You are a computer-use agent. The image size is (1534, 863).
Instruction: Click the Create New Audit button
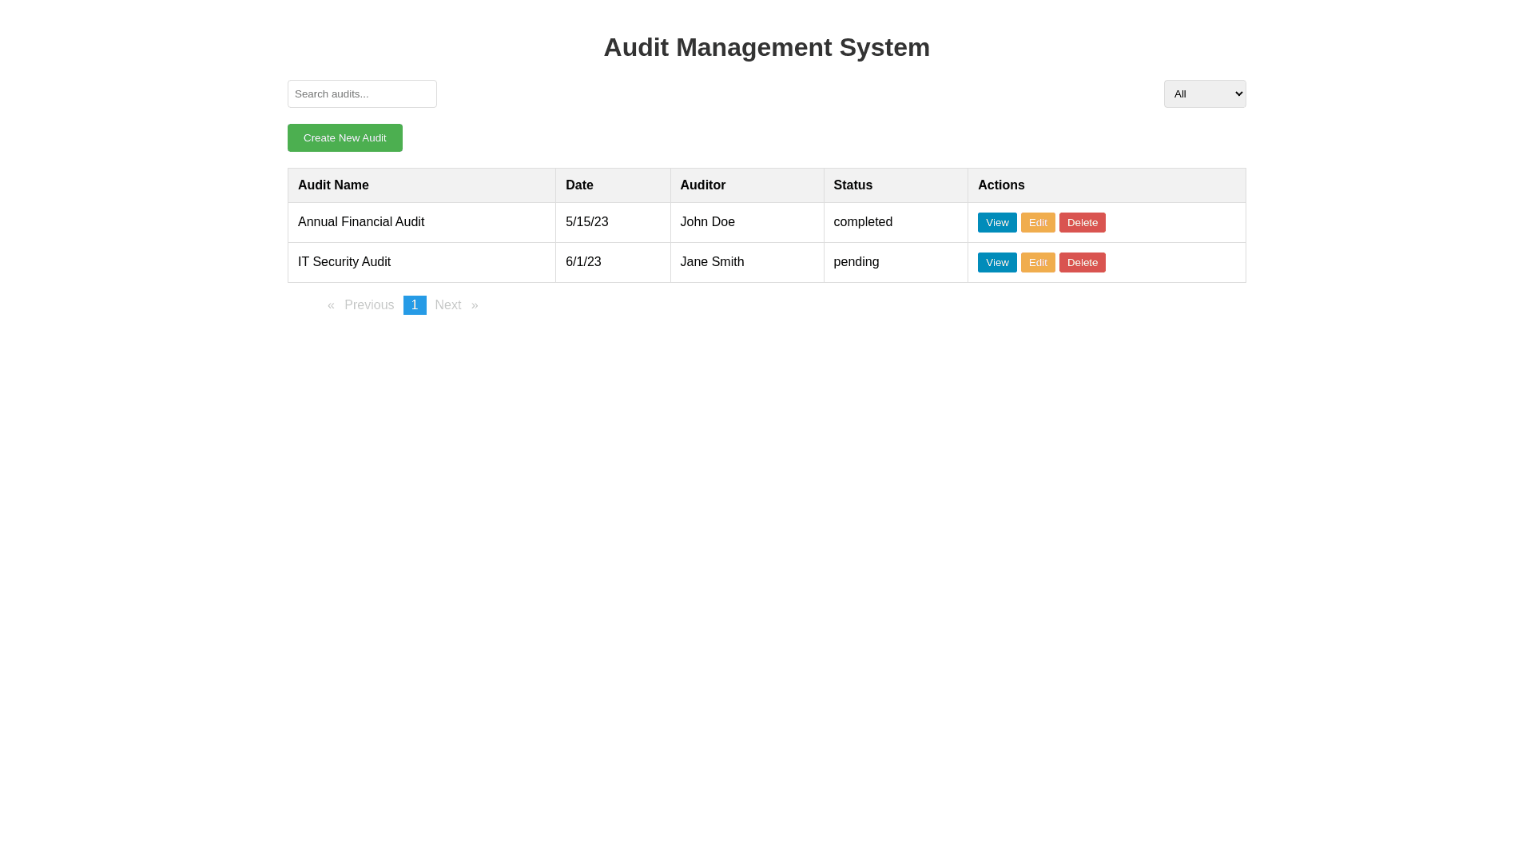tap(344, 137)
